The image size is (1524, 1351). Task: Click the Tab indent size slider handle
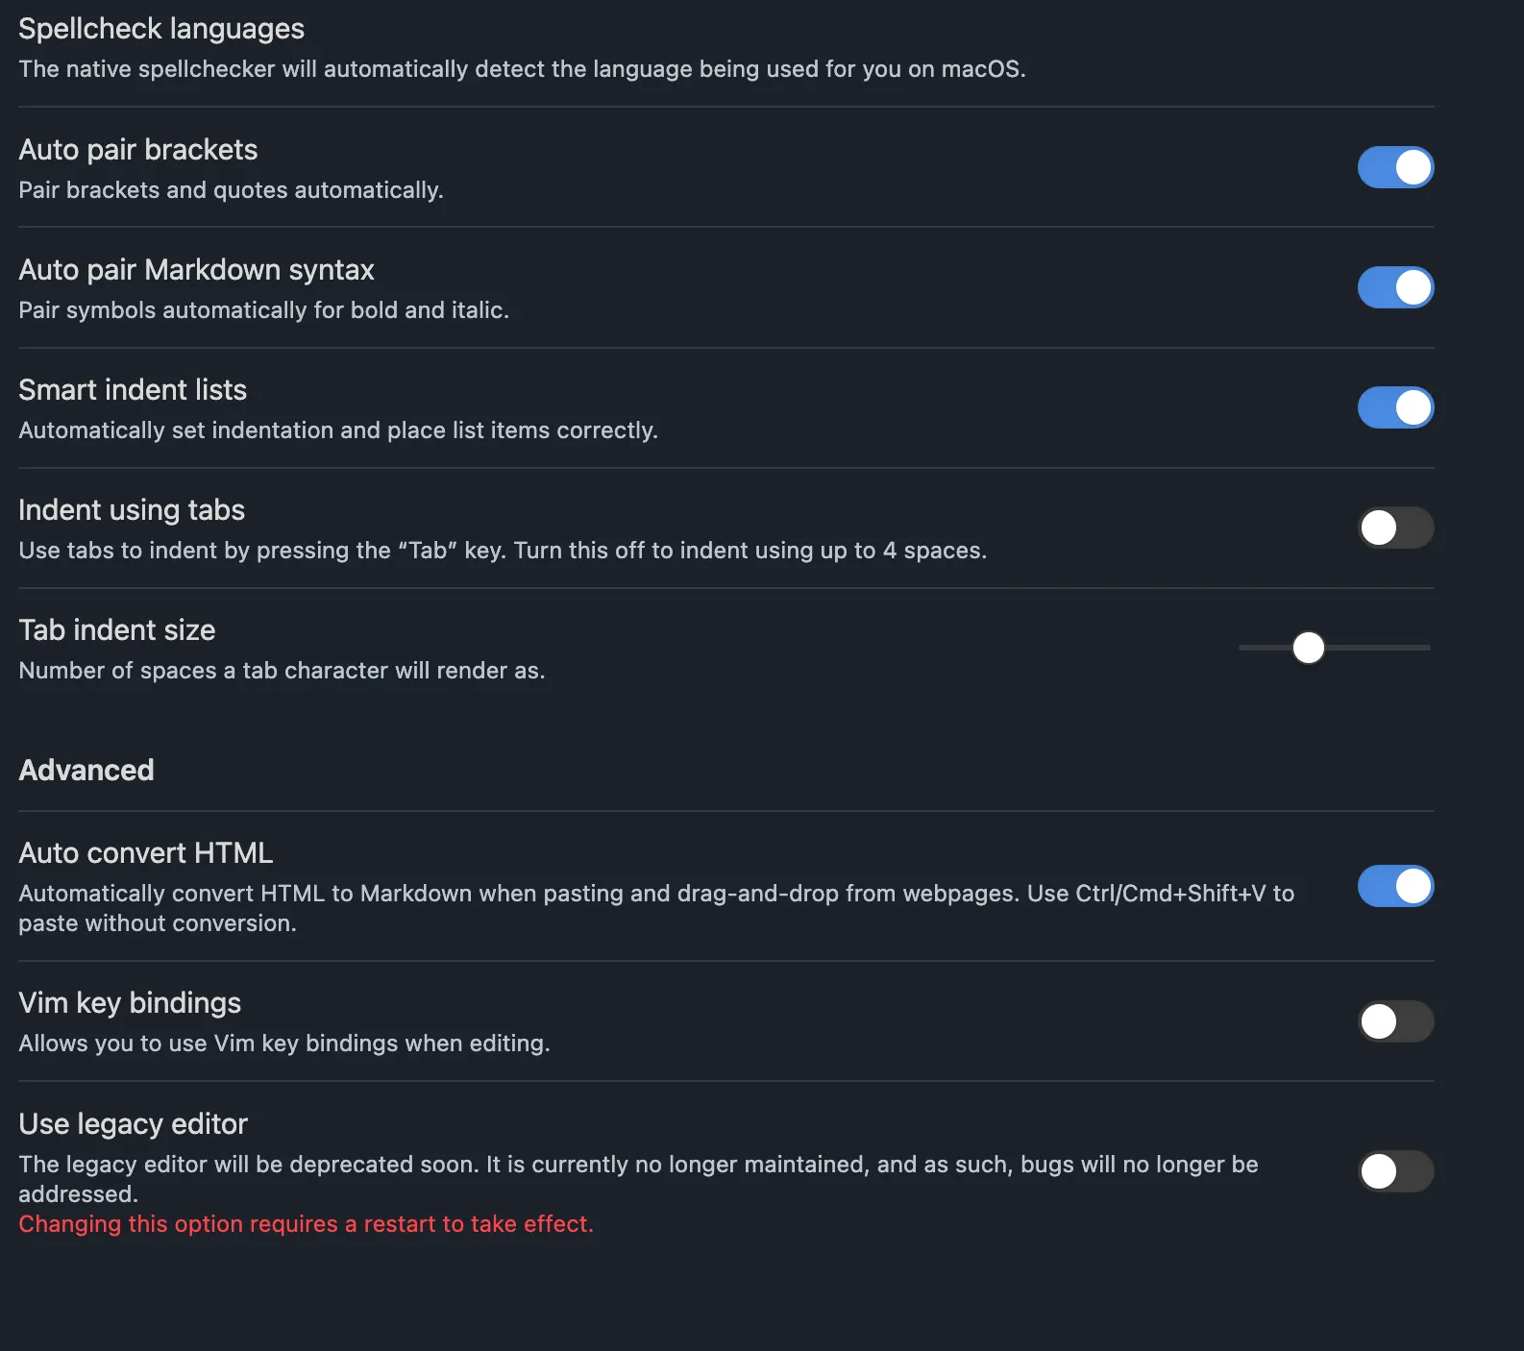(x=1308, y=648)
